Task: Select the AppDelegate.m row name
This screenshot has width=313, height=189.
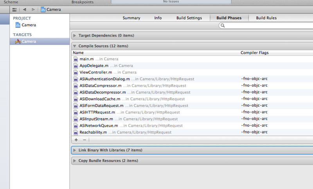Action: [94, 66]
